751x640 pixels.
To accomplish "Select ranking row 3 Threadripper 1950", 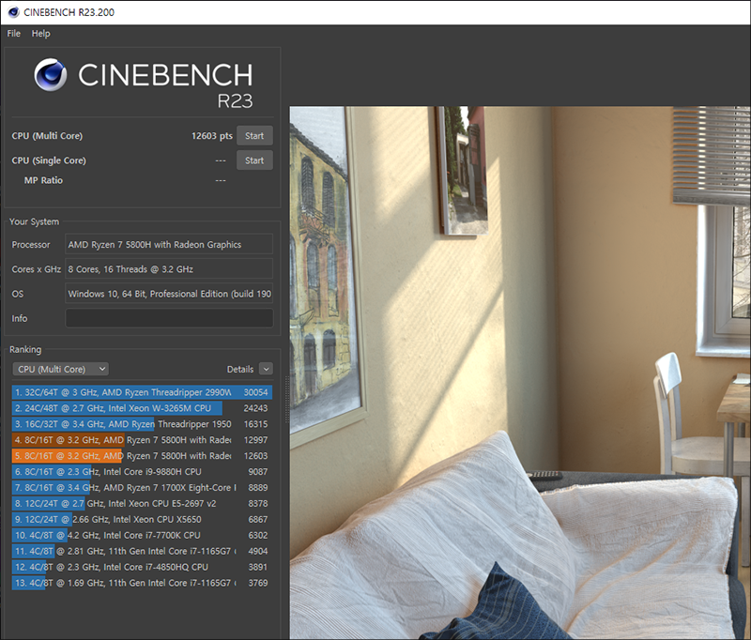I will point(142,424).
